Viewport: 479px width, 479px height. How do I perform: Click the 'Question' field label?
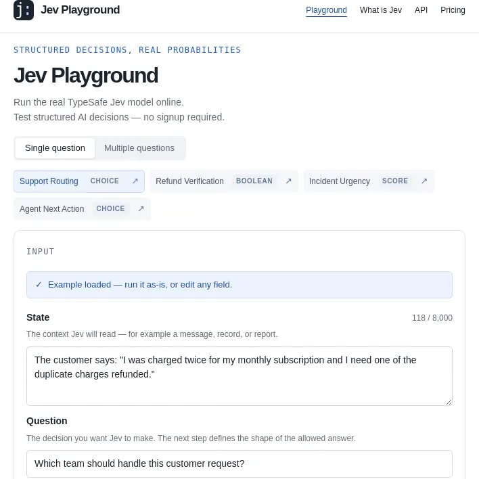coord(47,421)
